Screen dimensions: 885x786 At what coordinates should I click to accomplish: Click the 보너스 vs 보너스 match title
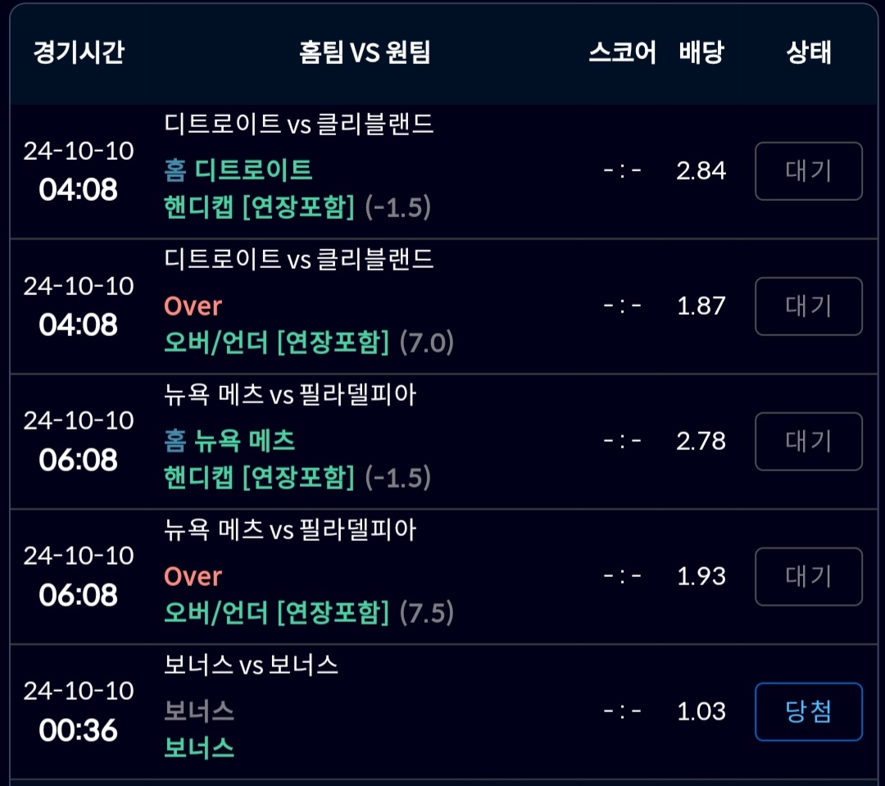tap(252, 665)
